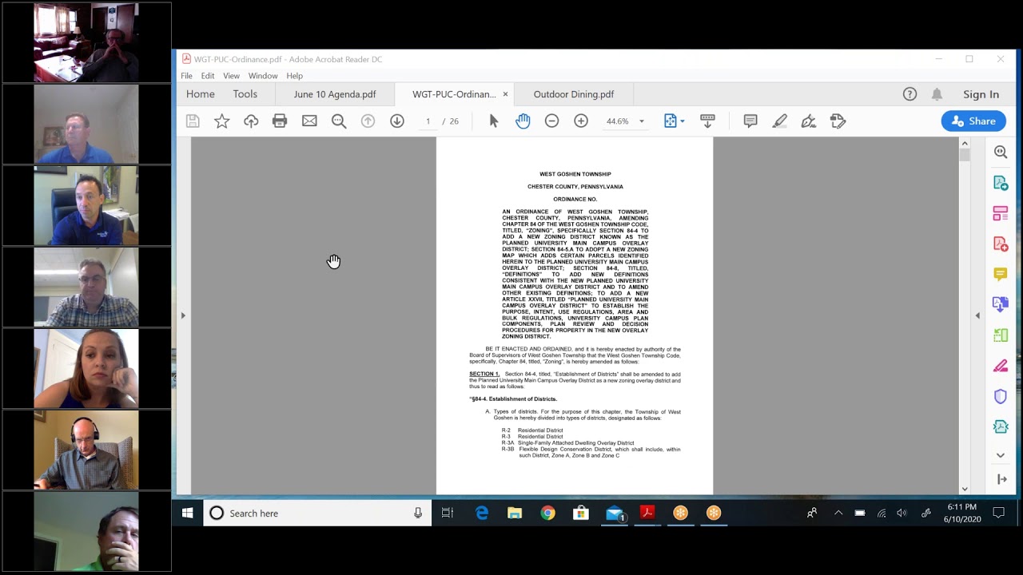Image resolution: width=1023 pixels, height=575 pixels.
Task: Open the Edit menu
Action: click(x=208, y=76)
